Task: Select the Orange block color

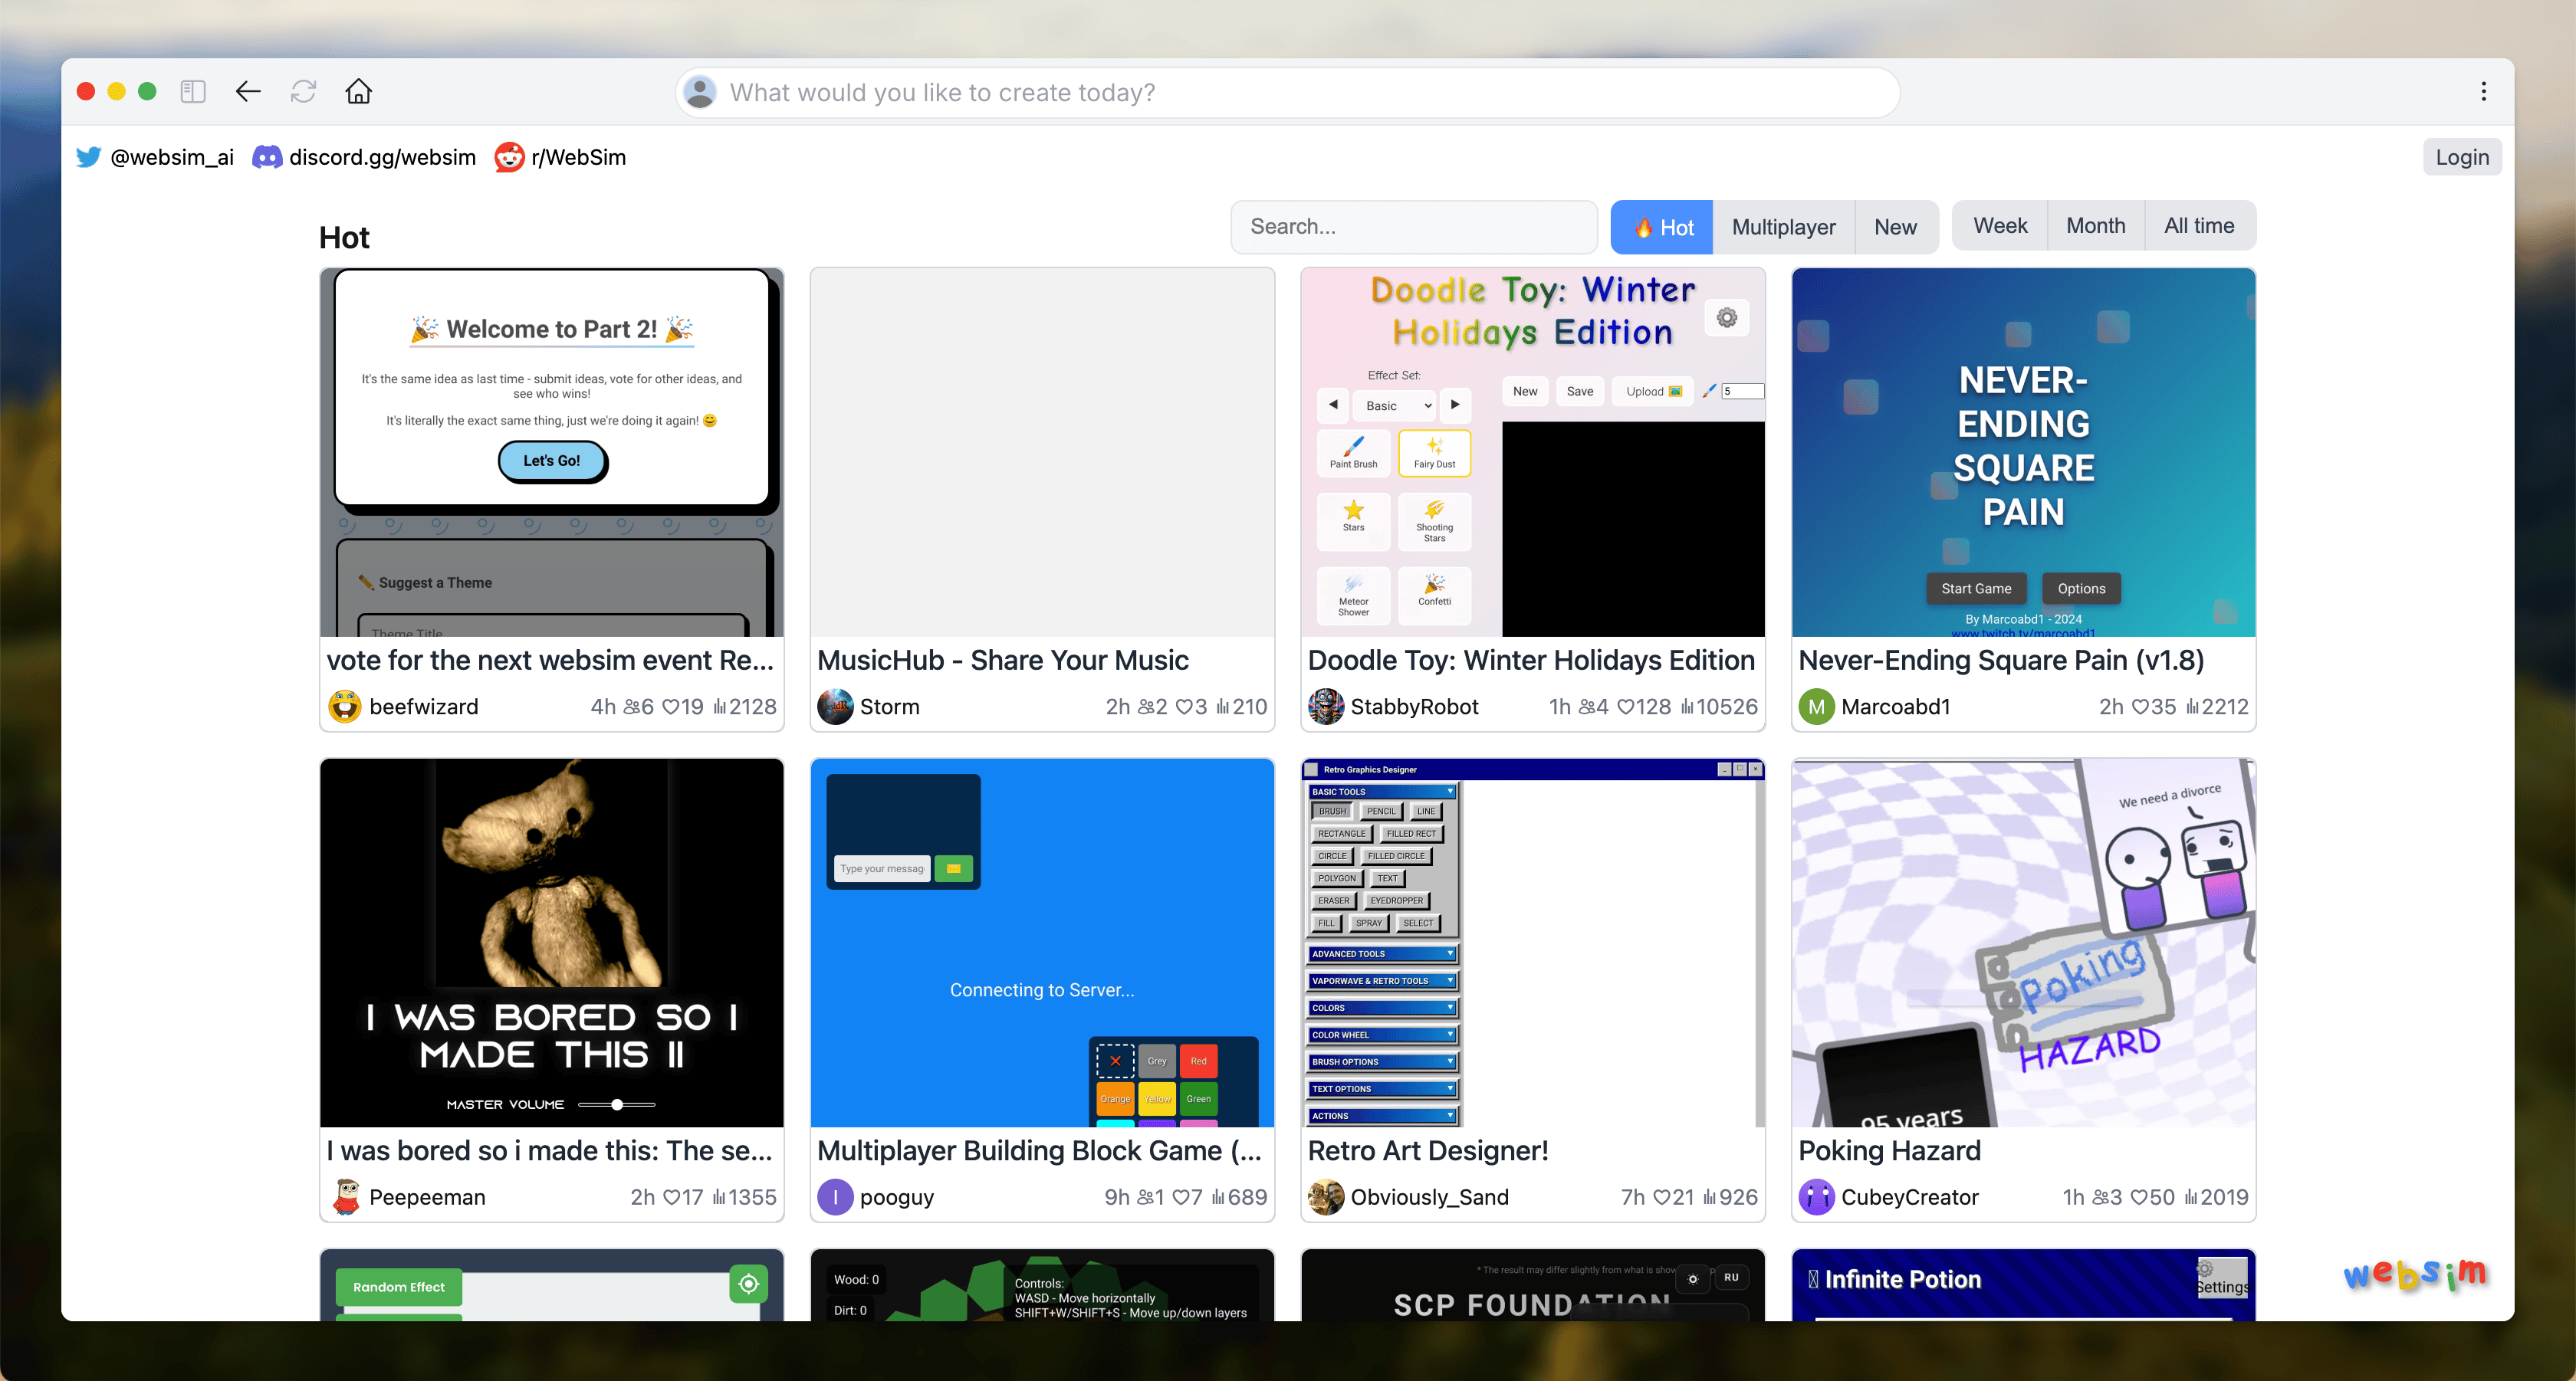Action: tap(1115, 1098)
